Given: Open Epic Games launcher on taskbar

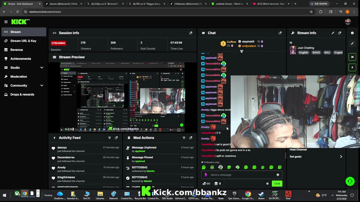Looking at the screenshot, I should coord(234,195).
